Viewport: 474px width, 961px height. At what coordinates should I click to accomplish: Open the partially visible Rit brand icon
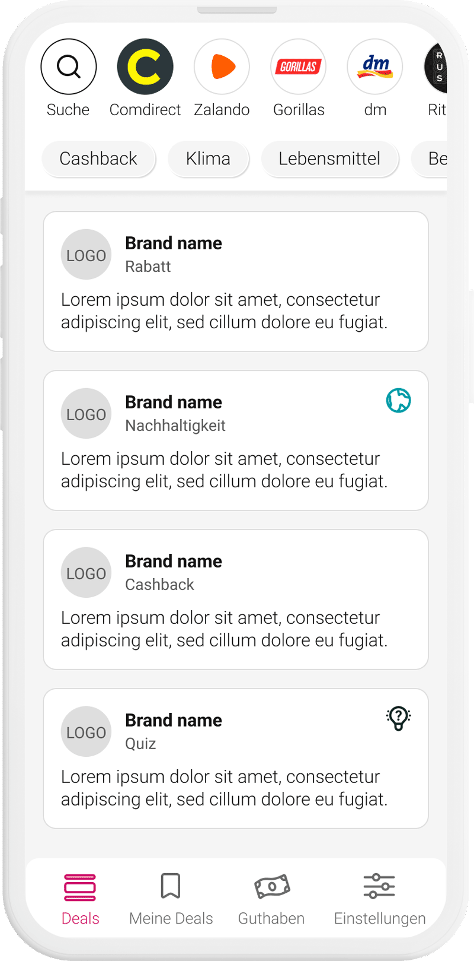coord(435,66)
